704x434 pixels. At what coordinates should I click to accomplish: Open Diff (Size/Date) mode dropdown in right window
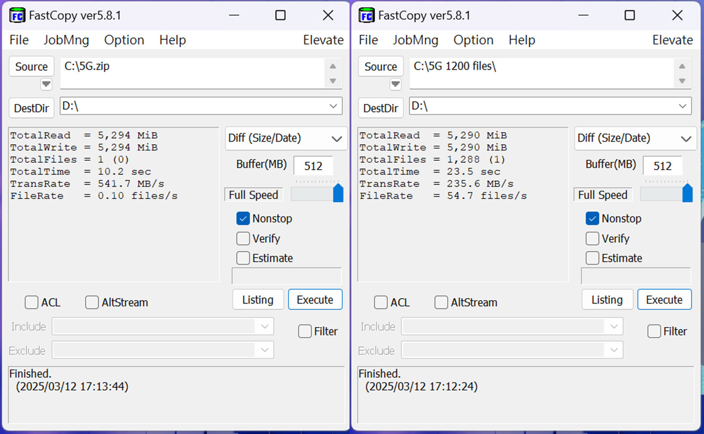pyautogui.click(x=685, y=138)
